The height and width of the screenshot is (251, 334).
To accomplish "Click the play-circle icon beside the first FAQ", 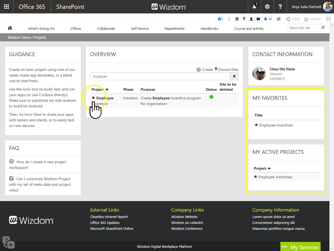I will (11, 161).
